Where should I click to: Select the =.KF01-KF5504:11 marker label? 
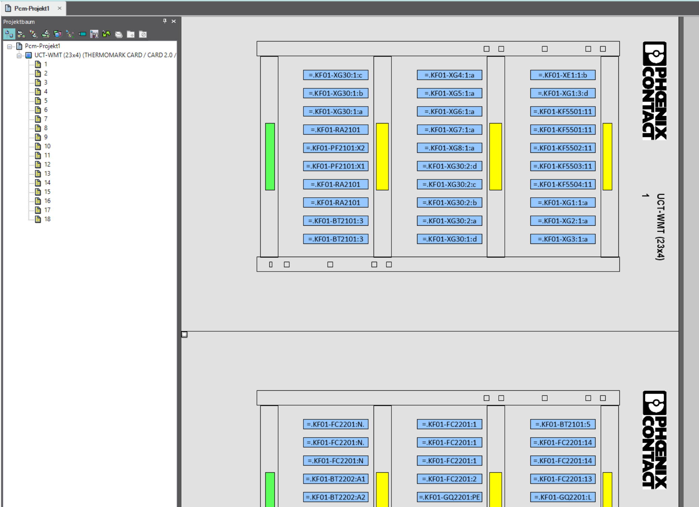[563, 184]
